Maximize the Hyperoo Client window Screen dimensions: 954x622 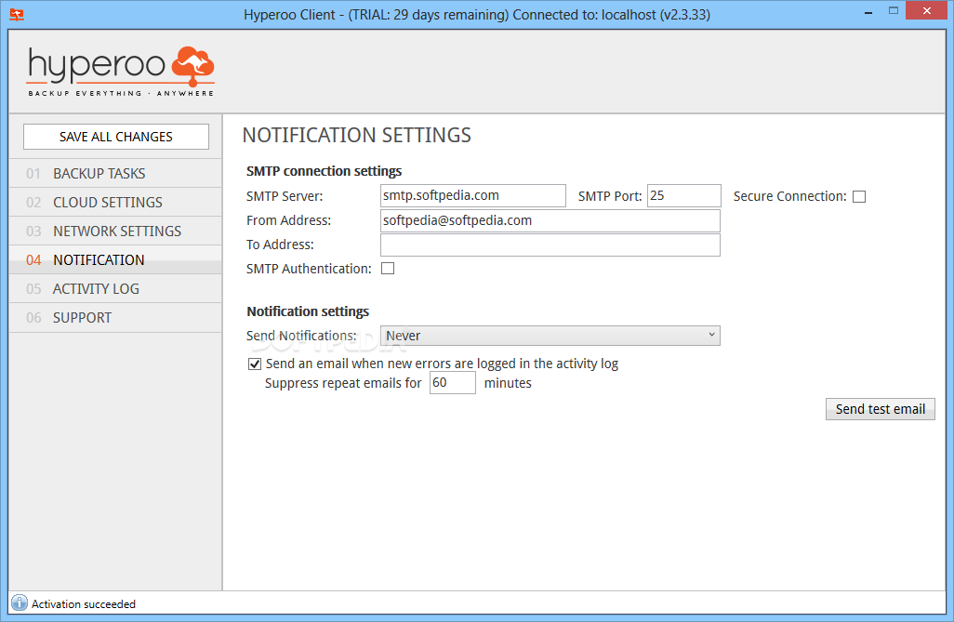894,11
